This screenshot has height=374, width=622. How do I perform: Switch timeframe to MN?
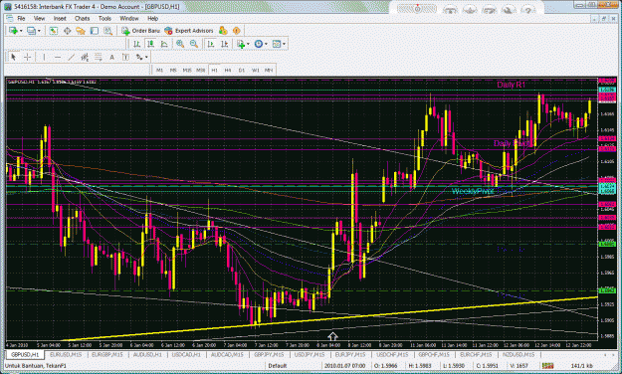[x=269, y=71]
